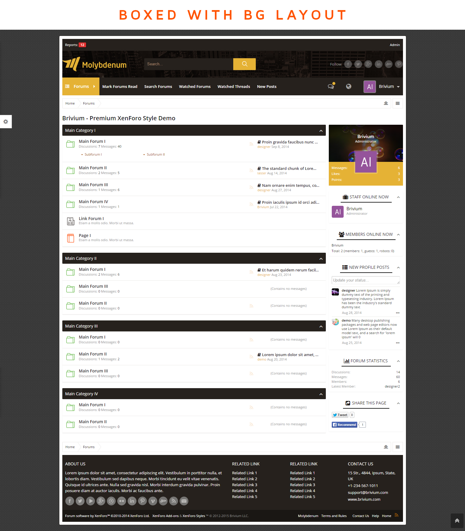Collapse Main Category II
Viewport: 465px width, 531px height.
(x=321, y=259)
